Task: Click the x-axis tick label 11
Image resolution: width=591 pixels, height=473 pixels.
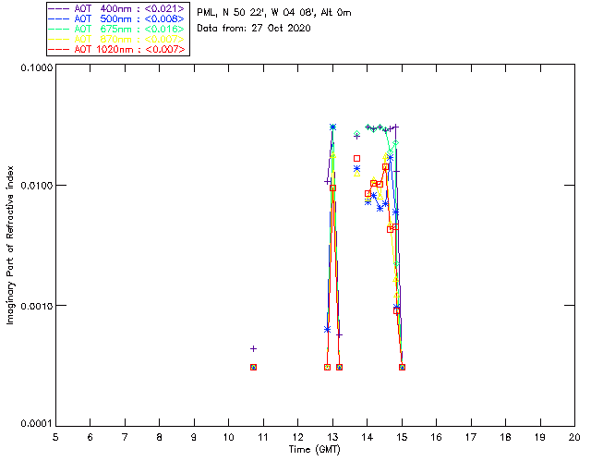Action: pos(263,437)
